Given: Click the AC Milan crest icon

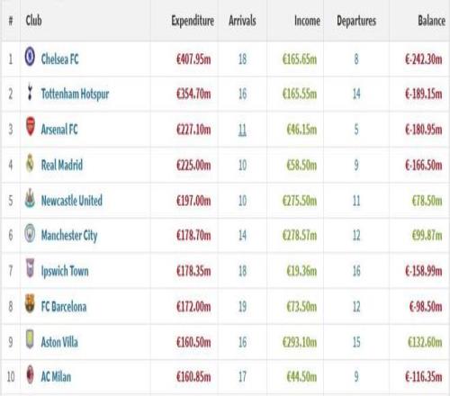Looking at the screenshot, I should click(30, 374).
